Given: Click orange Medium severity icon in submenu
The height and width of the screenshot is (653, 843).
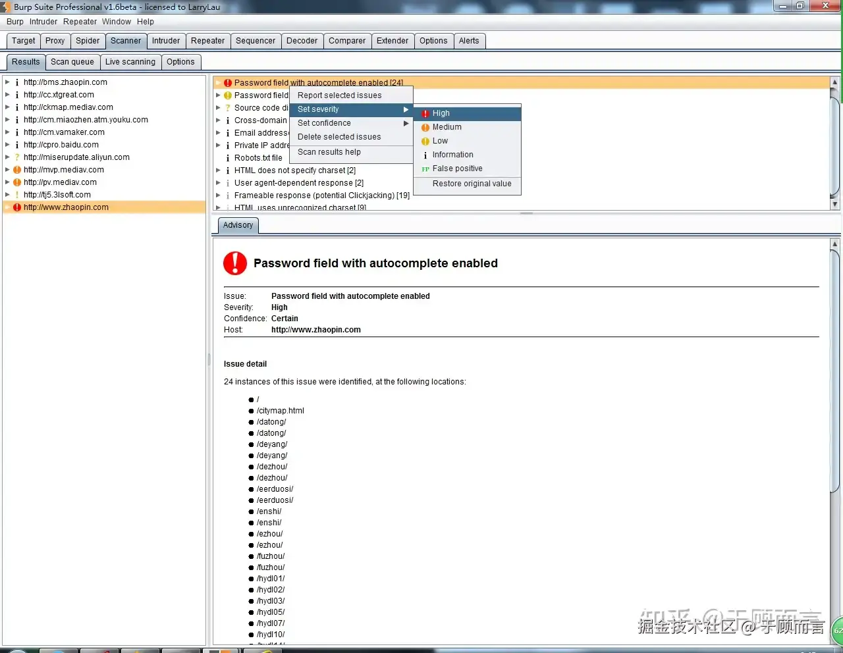Looking at the screenshot, I should 425,128.
